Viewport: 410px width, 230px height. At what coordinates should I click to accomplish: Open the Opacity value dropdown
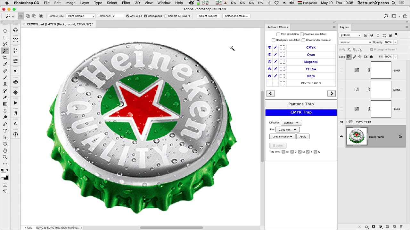396,42
